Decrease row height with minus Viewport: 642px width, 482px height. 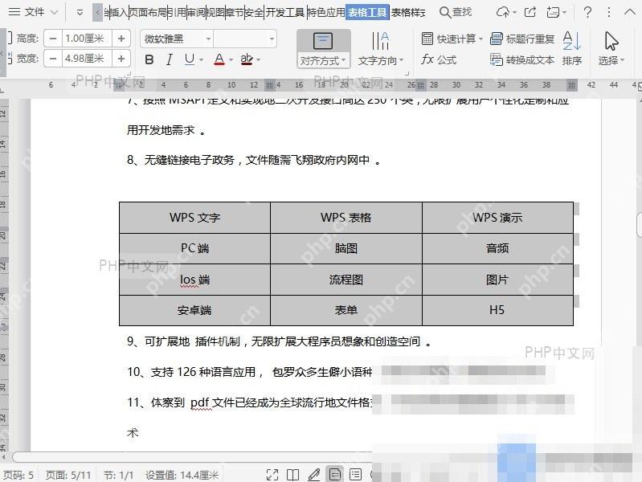point(53,39)
